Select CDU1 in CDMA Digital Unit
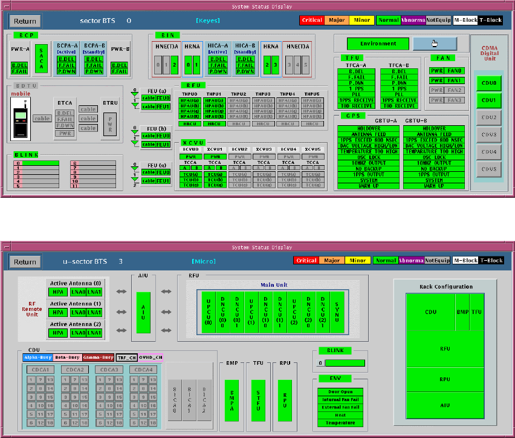This screenshot has height=438, width=515. coord(489,100)
